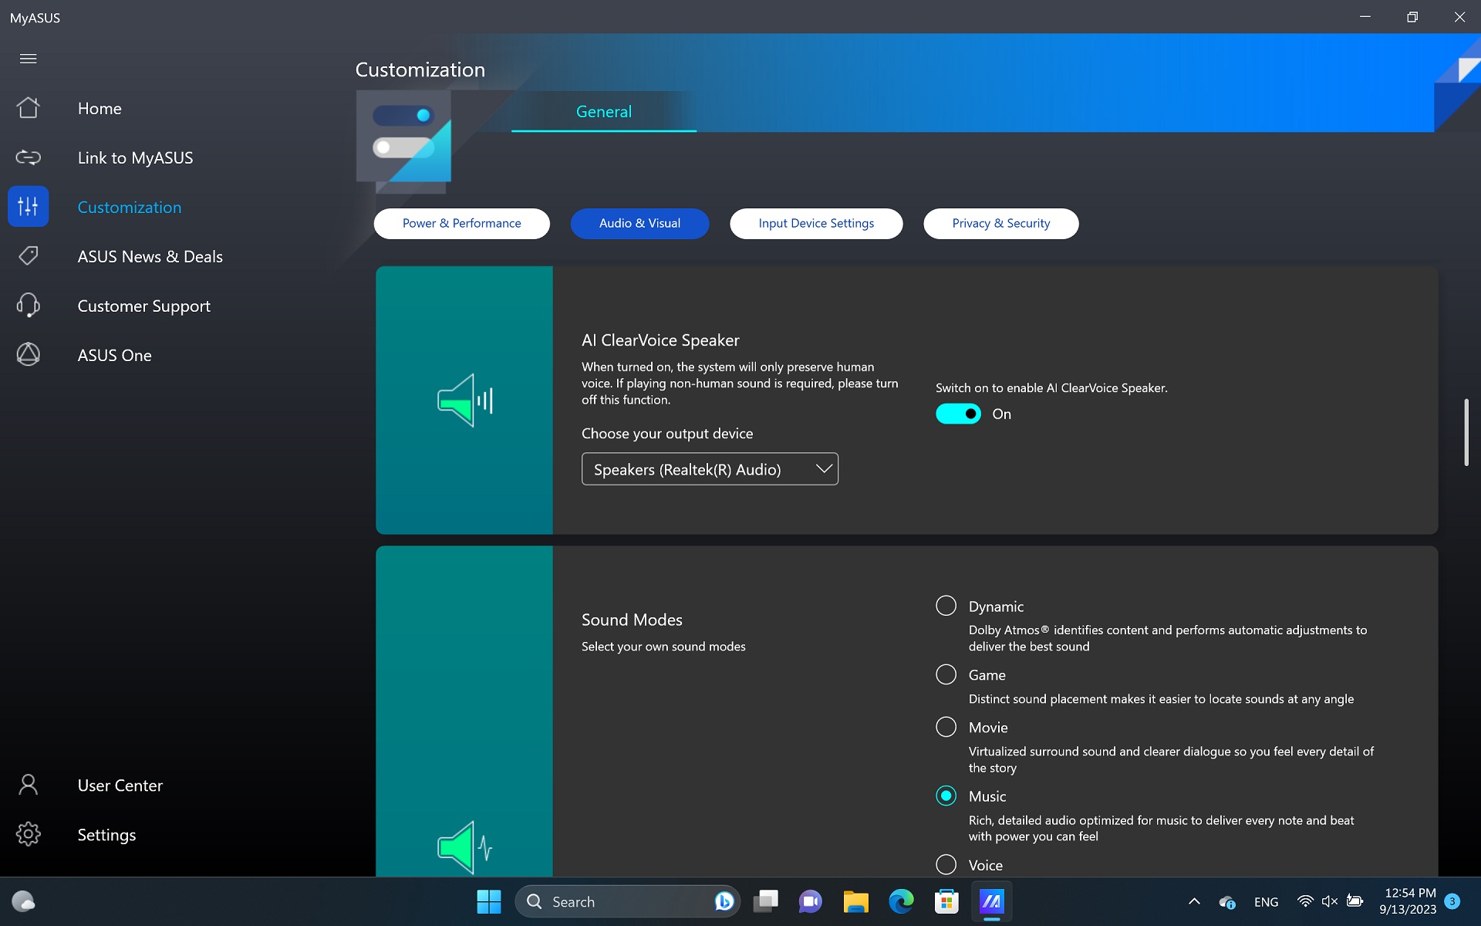This screenshot has width=1481, height=926.
Task: Click the Link to MyASUS icon
Action: 29,157
